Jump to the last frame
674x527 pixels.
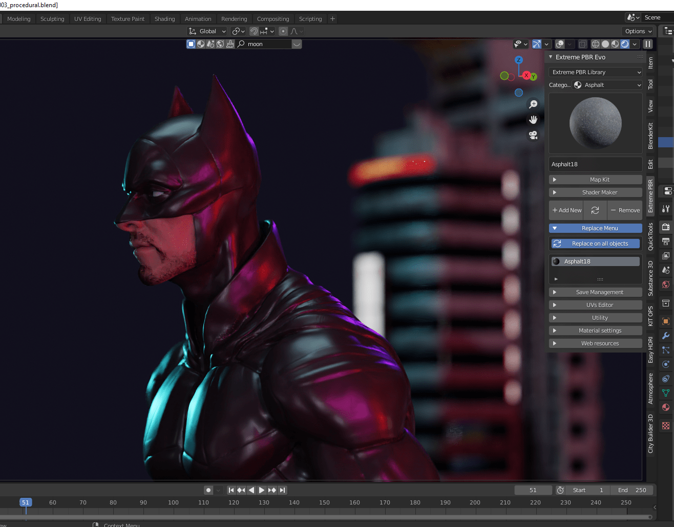(282, 490)
